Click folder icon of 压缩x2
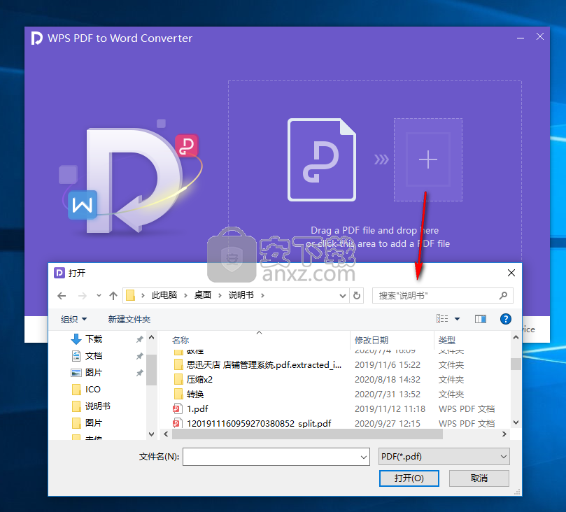 click(178, 380)
